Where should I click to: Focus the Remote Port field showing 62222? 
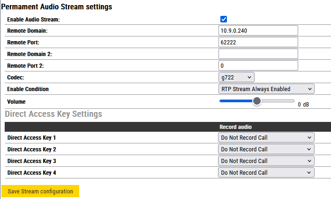258,42
